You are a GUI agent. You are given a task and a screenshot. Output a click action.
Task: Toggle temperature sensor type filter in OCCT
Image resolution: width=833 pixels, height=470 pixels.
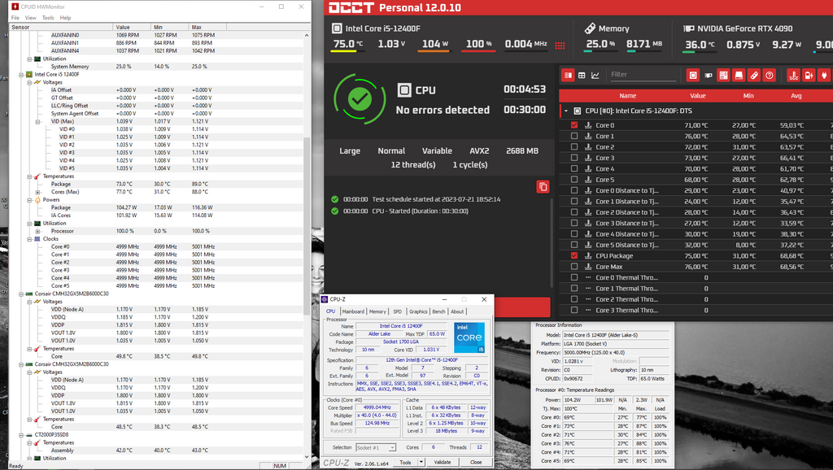coord(794,76)
